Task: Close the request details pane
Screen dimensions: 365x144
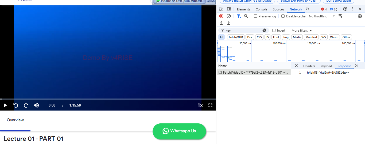Action: point(296,66)
